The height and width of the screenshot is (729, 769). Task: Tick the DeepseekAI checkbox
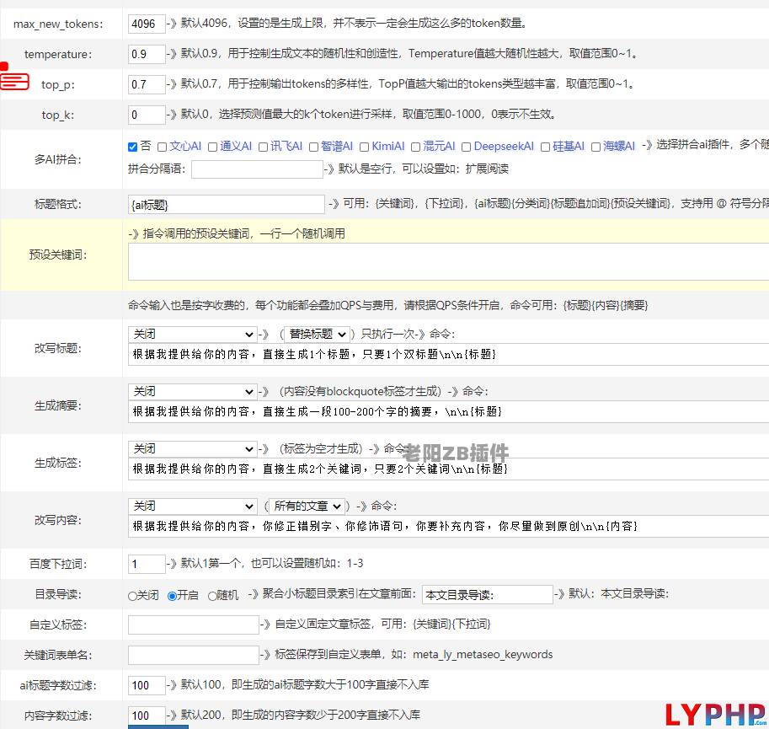point(467,147)
